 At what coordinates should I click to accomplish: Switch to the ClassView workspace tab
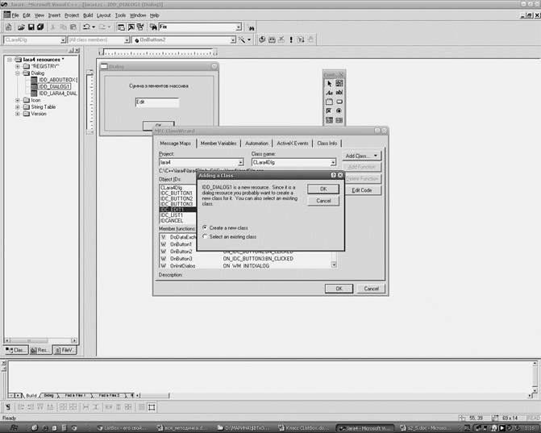click(15, 350)
